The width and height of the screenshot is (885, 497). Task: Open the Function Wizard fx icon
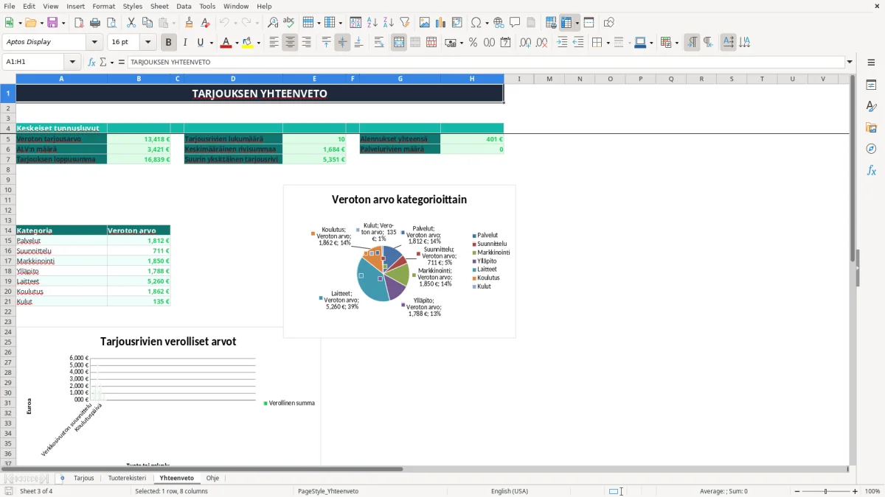tap(91, 62)
